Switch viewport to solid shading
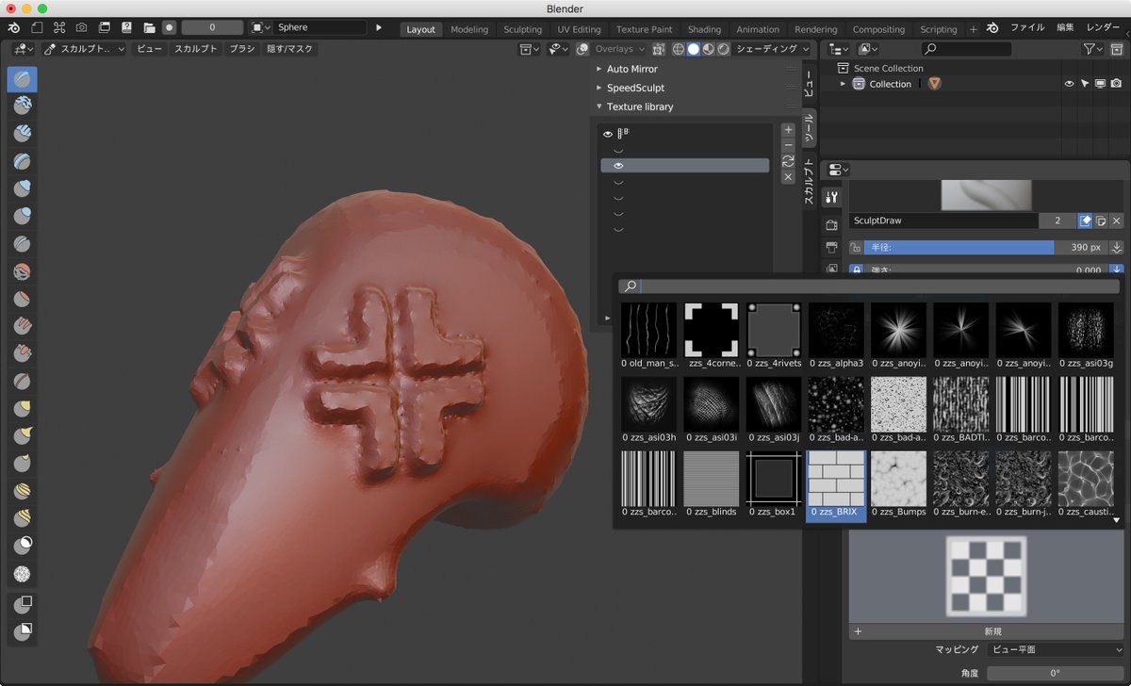 (694, 49)
